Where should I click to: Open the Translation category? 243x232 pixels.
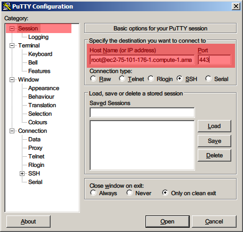coord(42,105)
